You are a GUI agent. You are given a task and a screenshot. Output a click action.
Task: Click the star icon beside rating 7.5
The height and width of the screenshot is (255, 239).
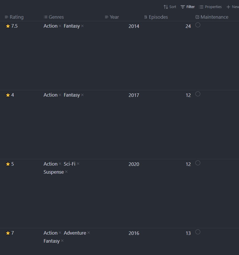tap(7, 26)
